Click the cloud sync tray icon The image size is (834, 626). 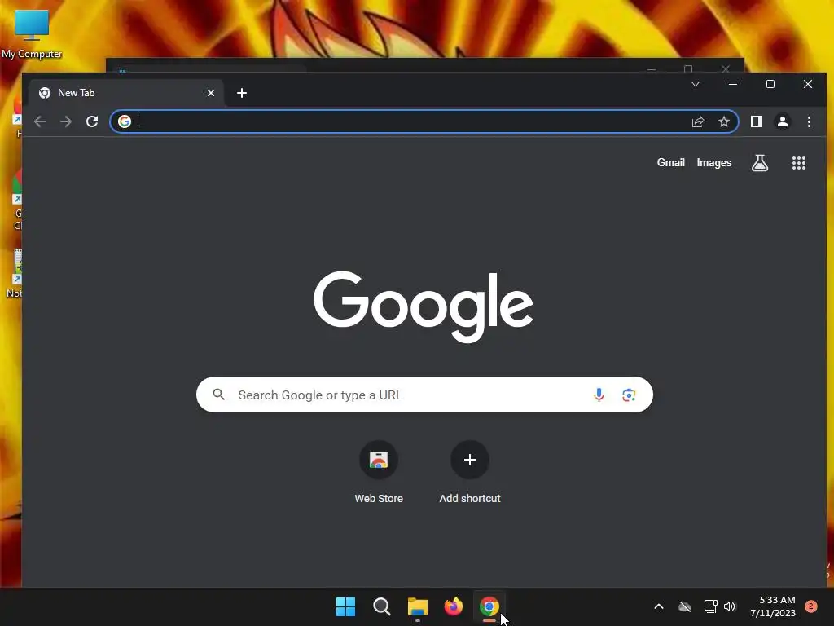point(684,606)
